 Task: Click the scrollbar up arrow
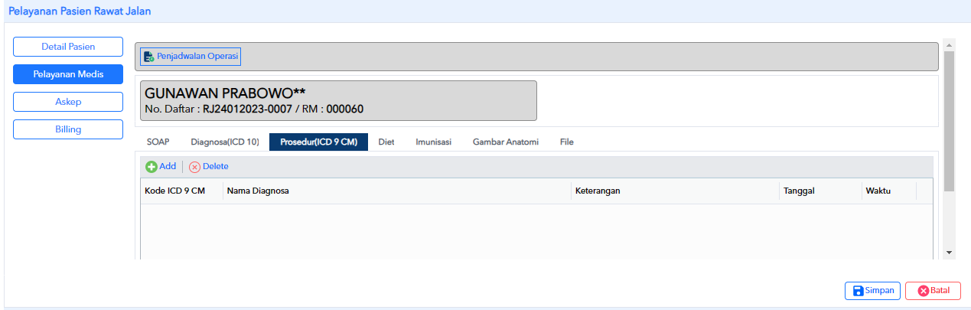[x=949, y=44]
